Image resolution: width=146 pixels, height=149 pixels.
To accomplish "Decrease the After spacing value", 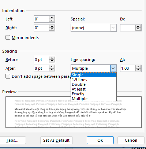I will [52, 70].
